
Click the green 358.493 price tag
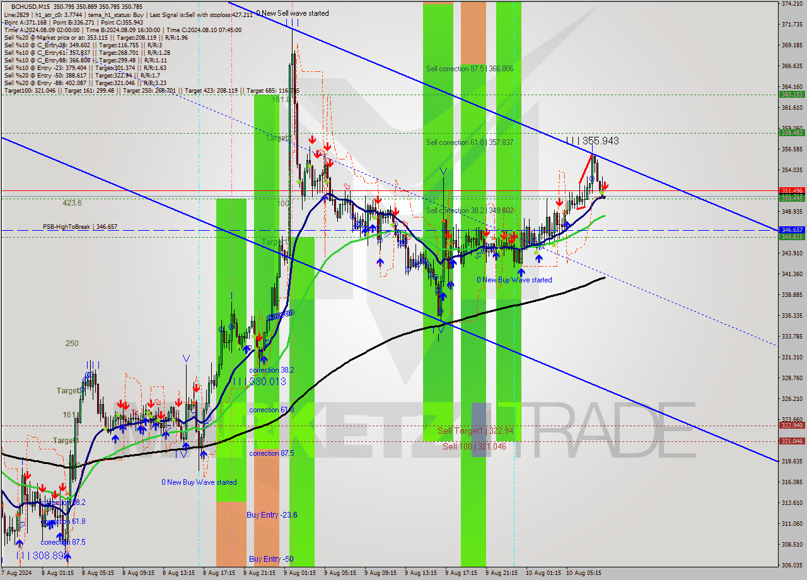click(x=792, y=132)
